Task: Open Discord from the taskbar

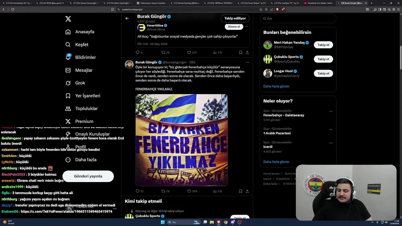Action: 233,222
